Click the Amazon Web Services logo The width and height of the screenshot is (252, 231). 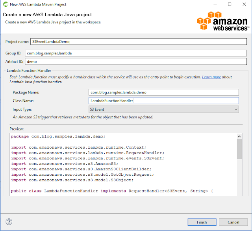click(x=223, y=21)
